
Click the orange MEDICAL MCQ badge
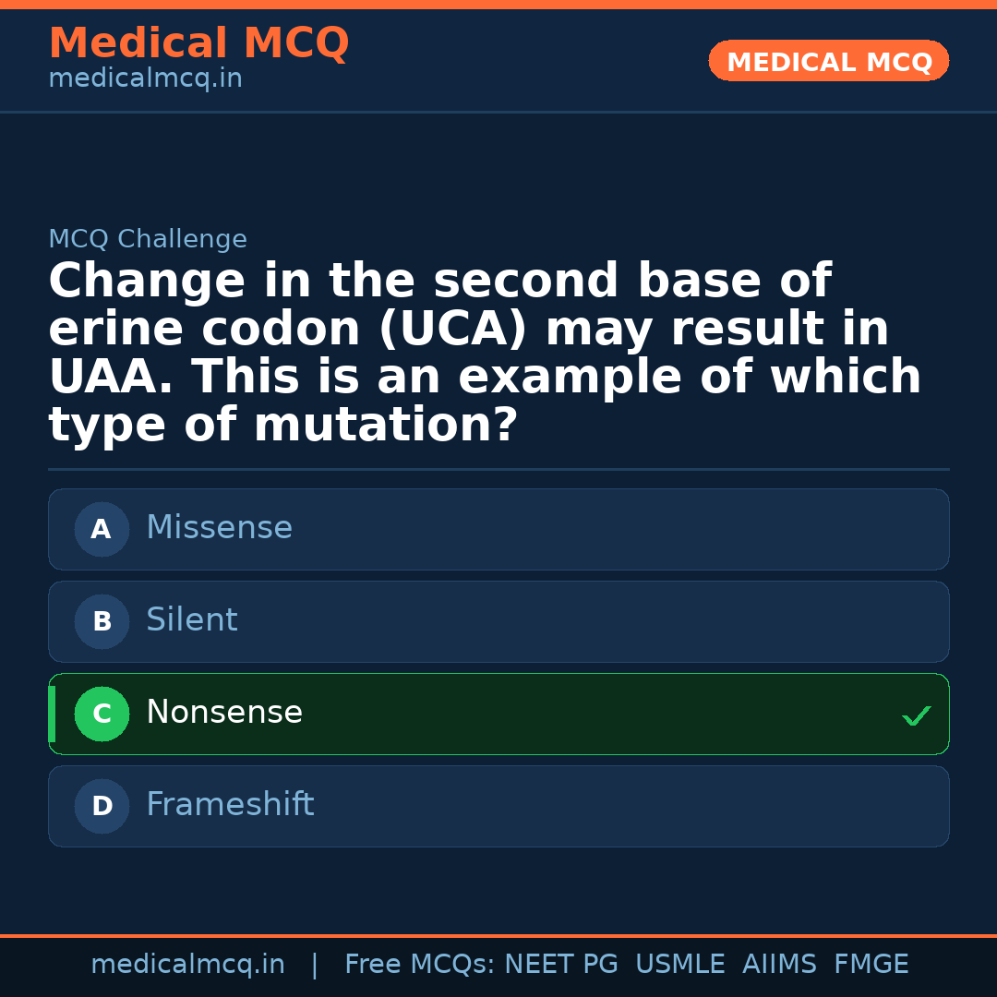coord(828,62)
